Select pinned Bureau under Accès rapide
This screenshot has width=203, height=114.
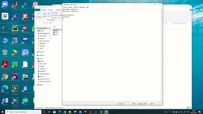42,31
